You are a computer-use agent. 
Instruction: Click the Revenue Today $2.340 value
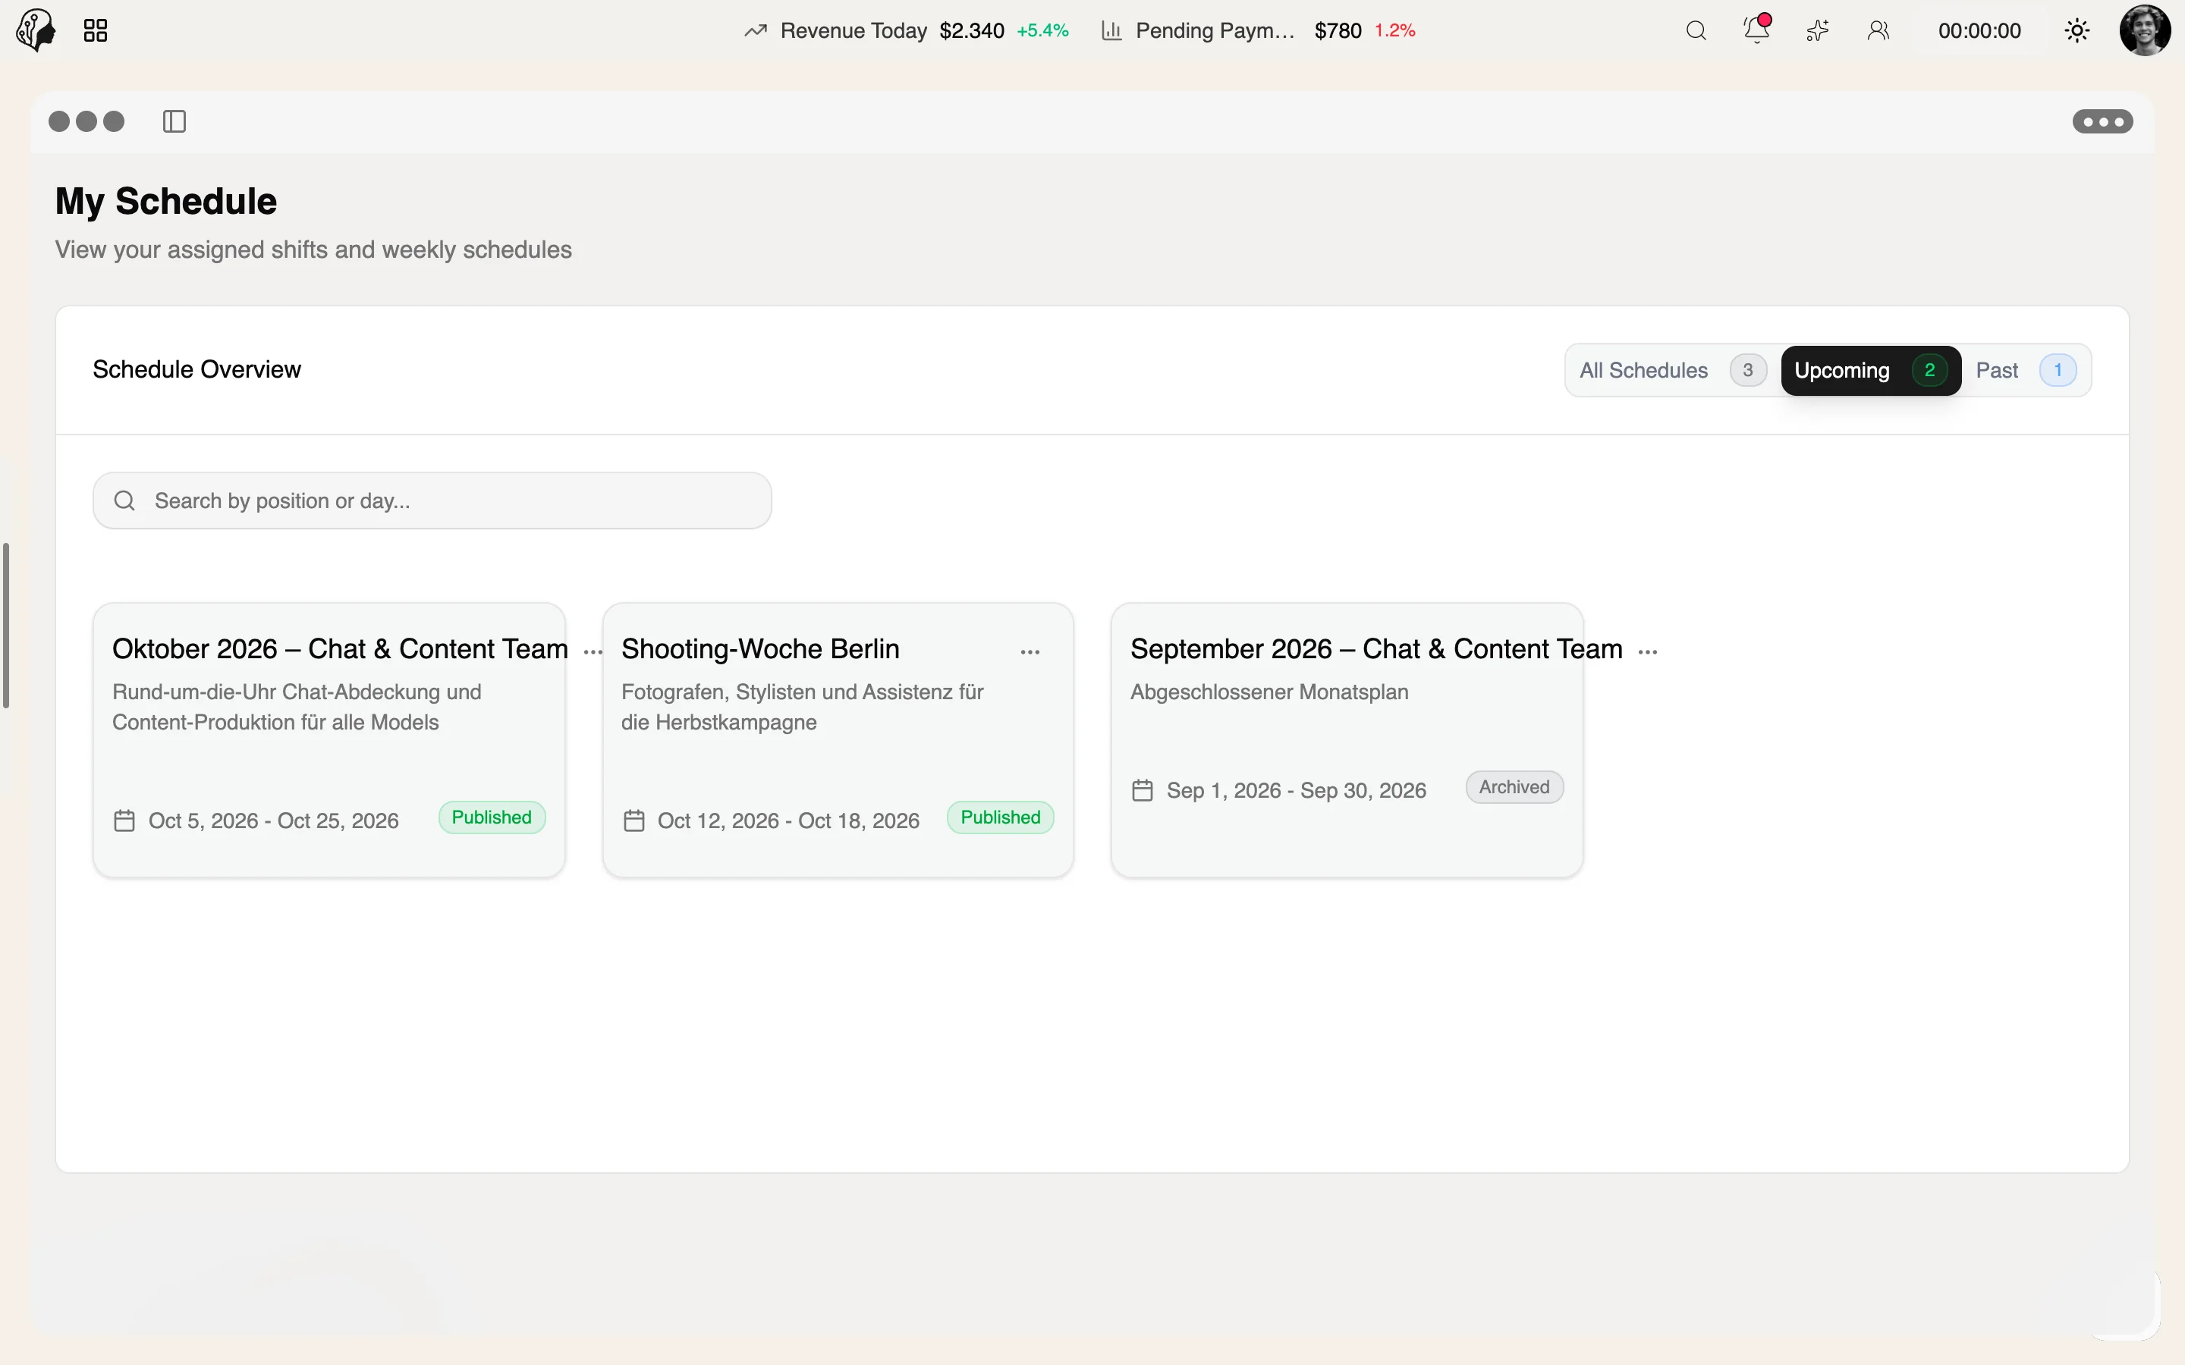[x=972, y=30]
